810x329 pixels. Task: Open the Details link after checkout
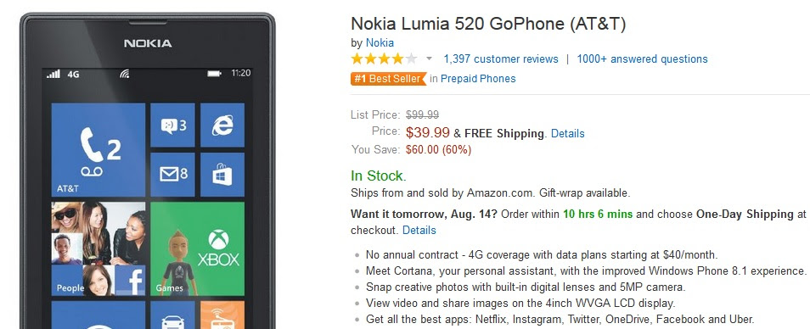click(x=419, y=230)
